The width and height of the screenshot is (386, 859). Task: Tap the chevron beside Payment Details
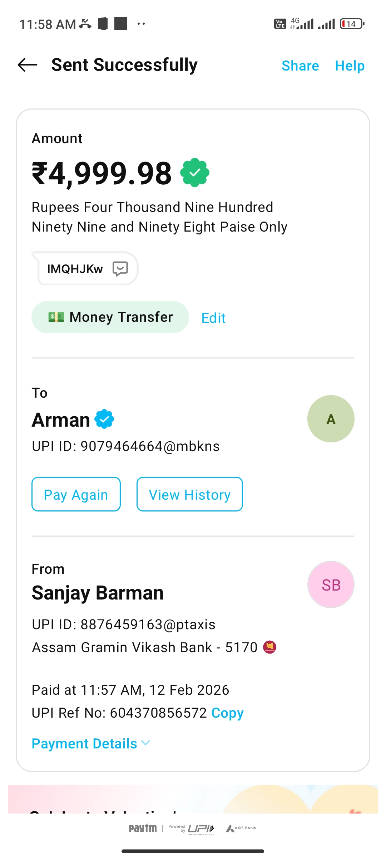pos(146,743)
